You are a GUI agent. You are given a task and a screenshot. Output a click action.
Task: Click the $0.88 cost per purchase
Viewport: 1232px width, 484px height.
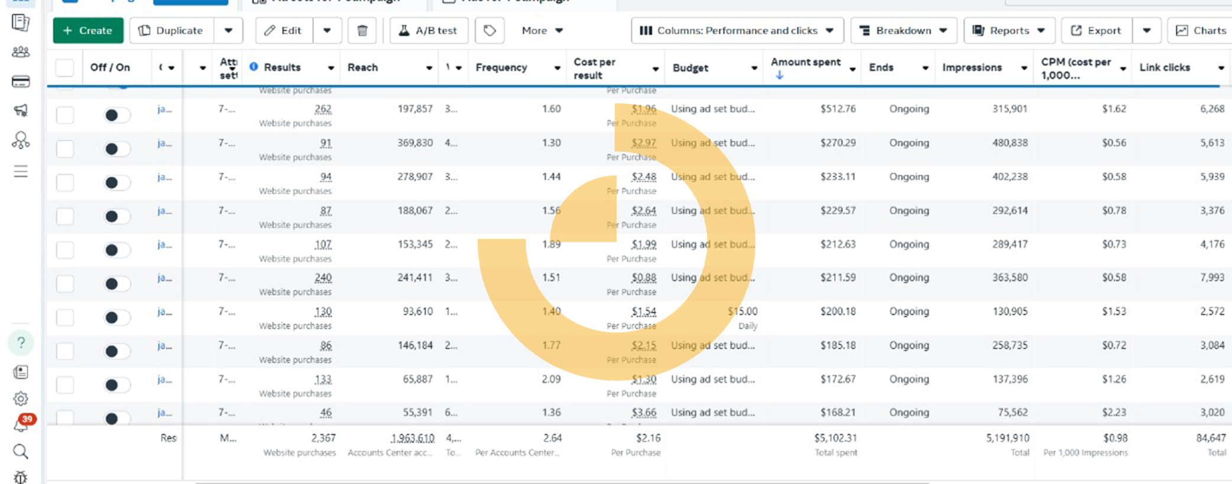point(643,278)
